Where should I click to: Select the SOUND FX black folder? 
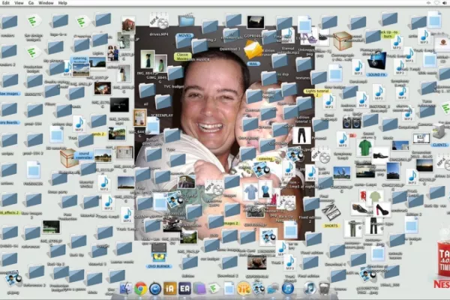point(376,61)
